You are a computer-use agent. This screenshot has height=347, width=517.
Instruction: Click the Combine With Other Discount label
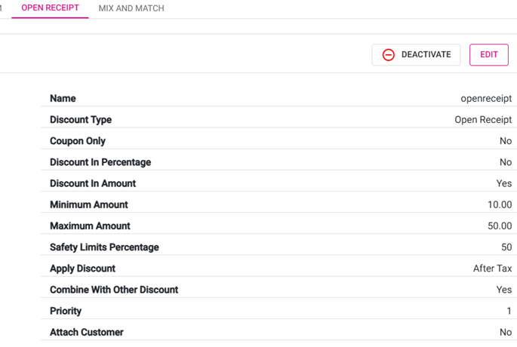pos(114,290)
